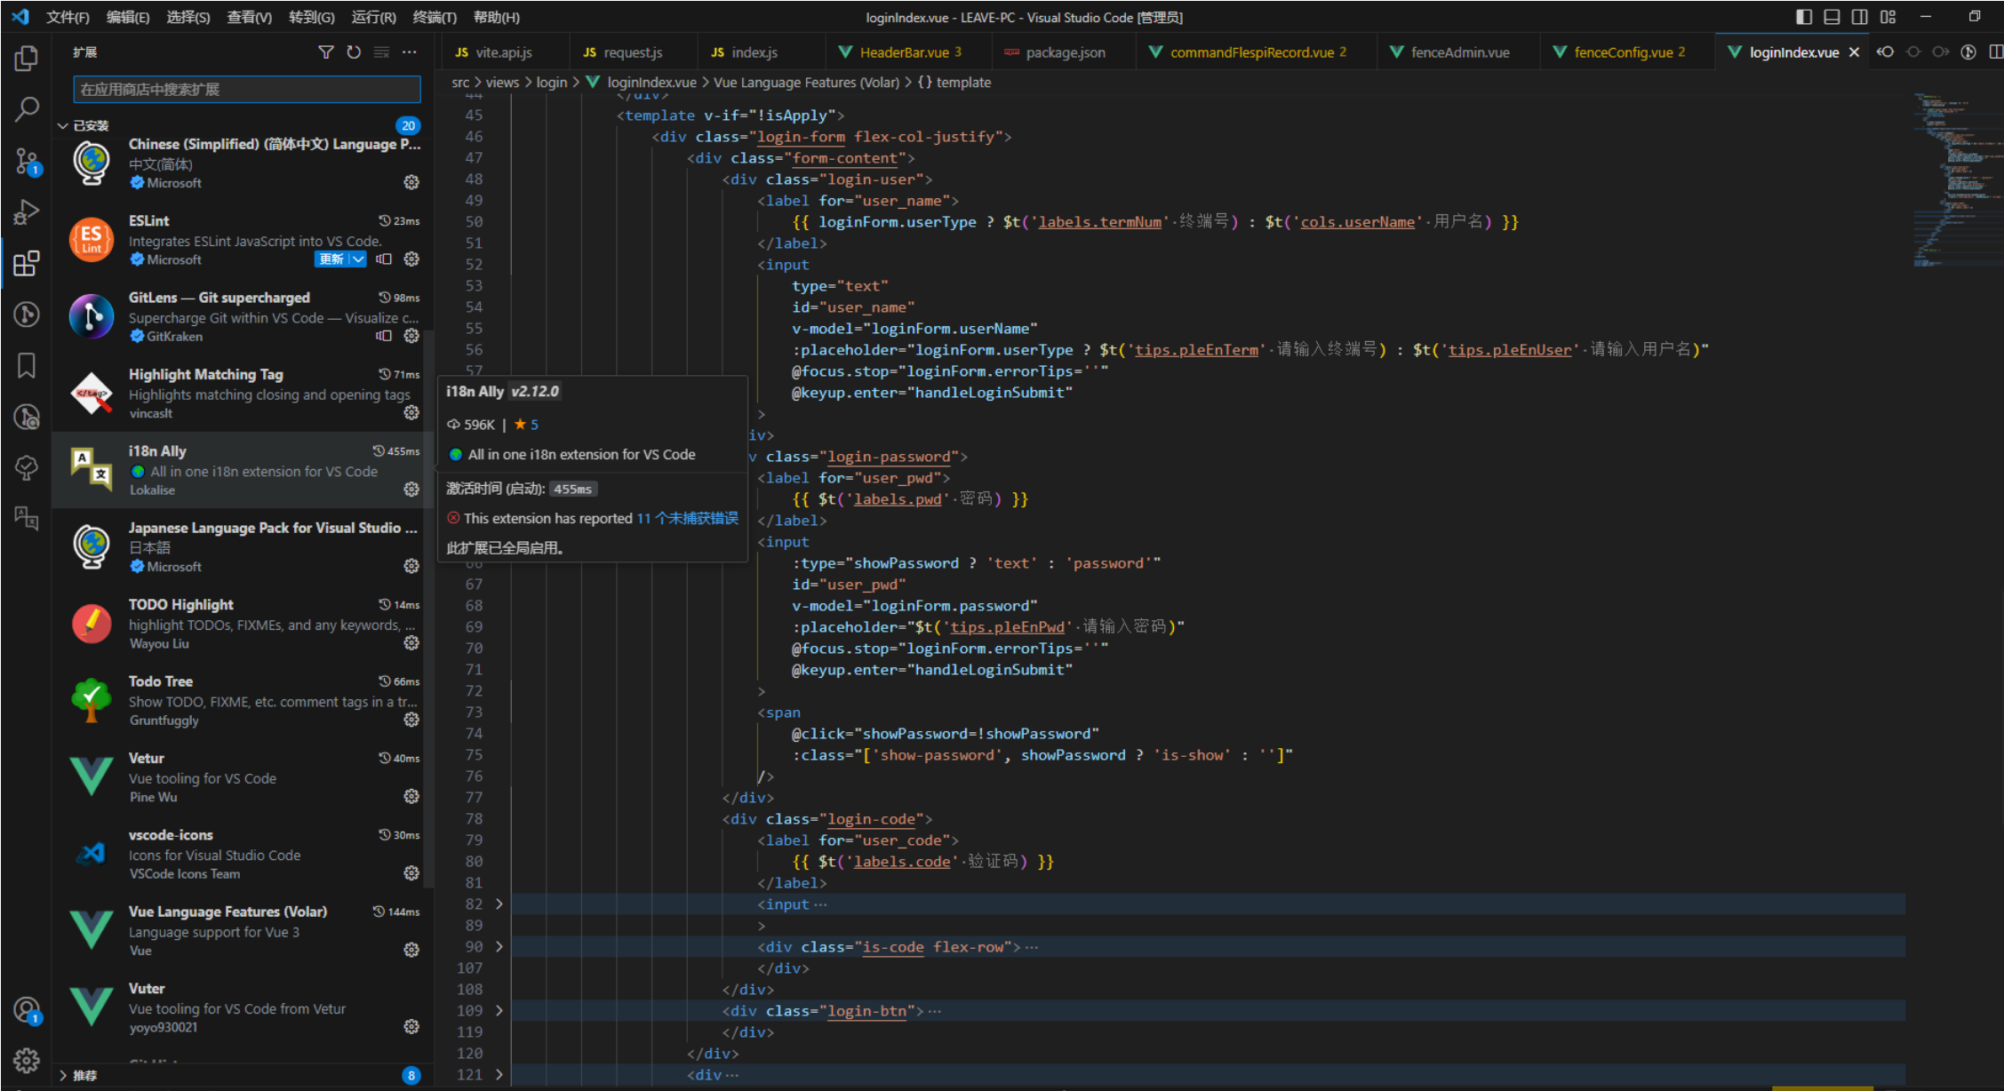The height and width of the screenshot is (1091, 2004).
Task: Click the filter extensions funnel icon
Action: tap(326, 52)
